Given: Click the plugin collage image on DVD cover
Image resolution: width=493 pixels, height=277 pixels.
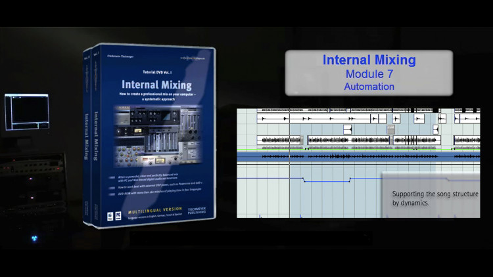Looking at the screenshot, I should (158, 137).
